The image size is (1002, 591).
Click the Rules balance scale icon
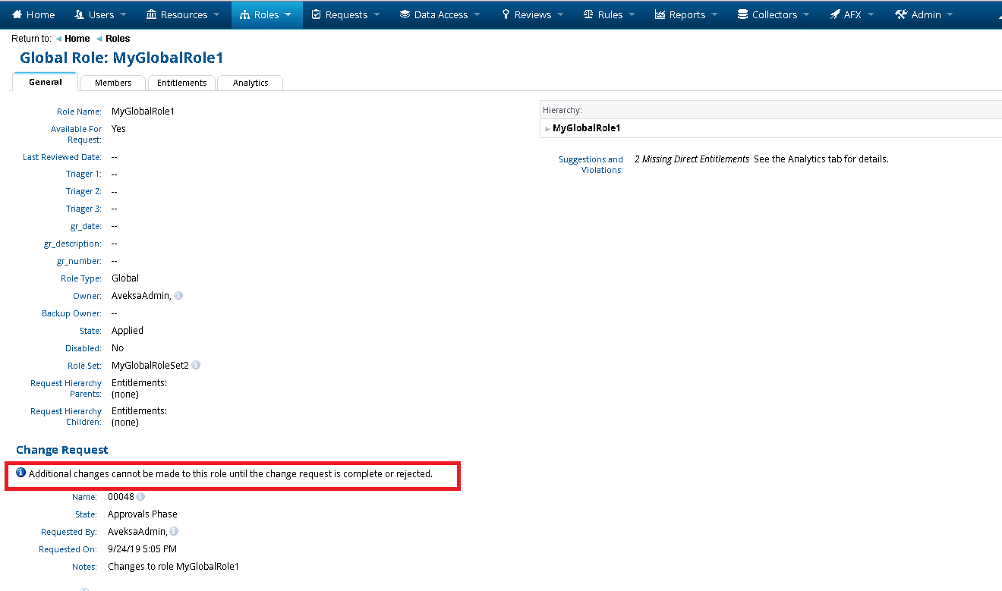click(x=588, y=14)
